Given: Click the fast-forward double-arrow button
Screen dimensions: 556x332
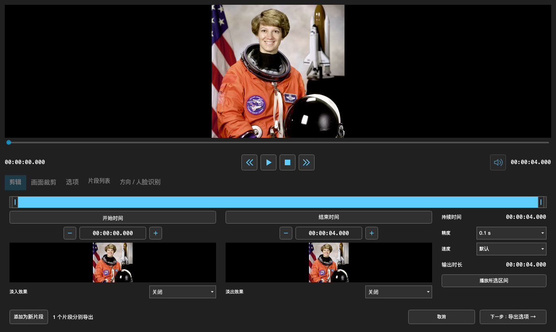Looking at the screenshot, I should click(307, 162).
